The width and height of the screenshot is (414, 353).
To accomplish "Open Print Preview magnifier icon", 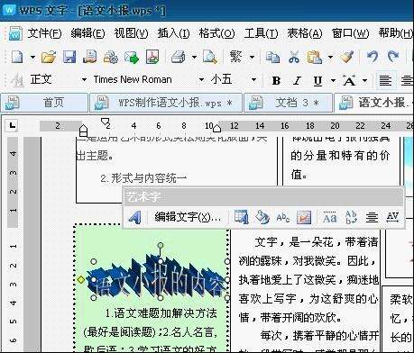I will 209,57.
